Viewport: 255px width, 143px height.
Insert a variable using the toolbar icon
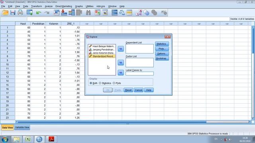pyautogui.click(x=105, y=13)
